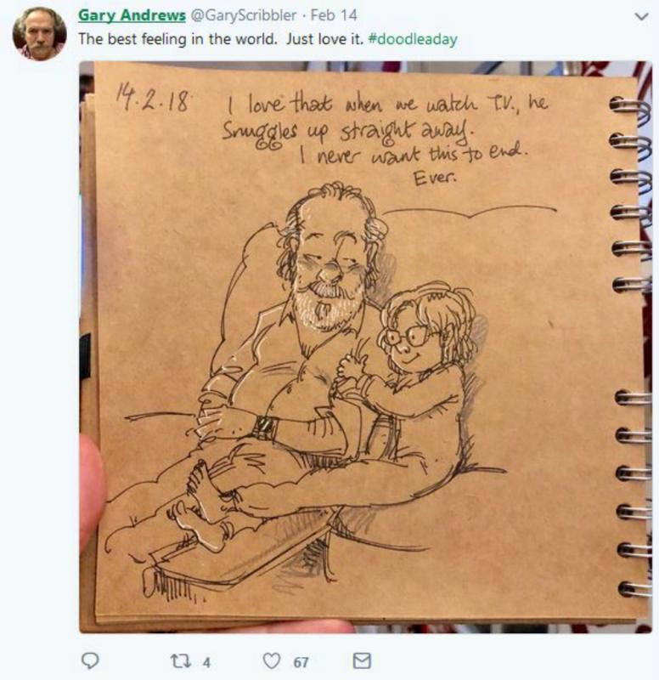Retweet this doodle post
Viewport: 659px width, 680px height.
tap(179, 661)
